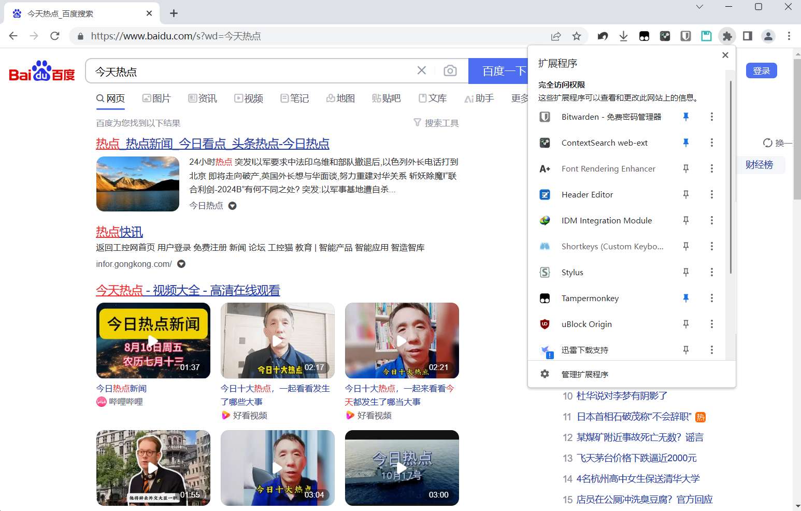Open more options for uBlock Origin
801x511 pixels.
(712, 324)
